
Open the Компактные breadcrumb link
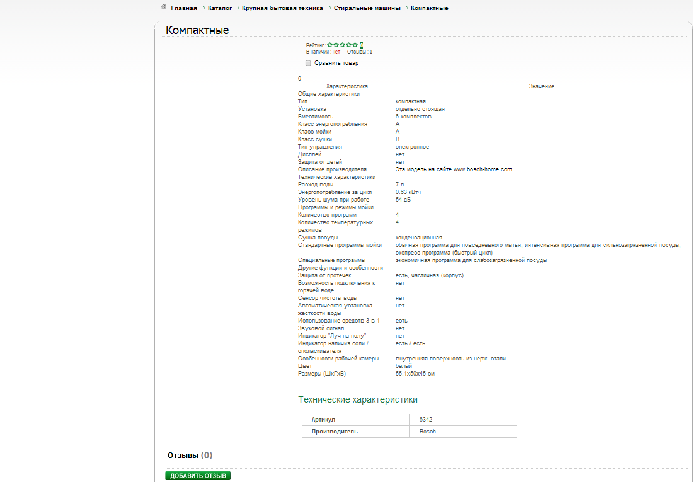[x=430, y=8]
